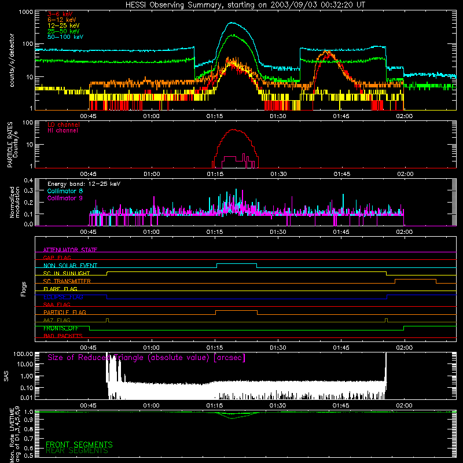Click the 25-50 keV green legend label
Viewport: 463px width, 463px height.
click(64, 31)
